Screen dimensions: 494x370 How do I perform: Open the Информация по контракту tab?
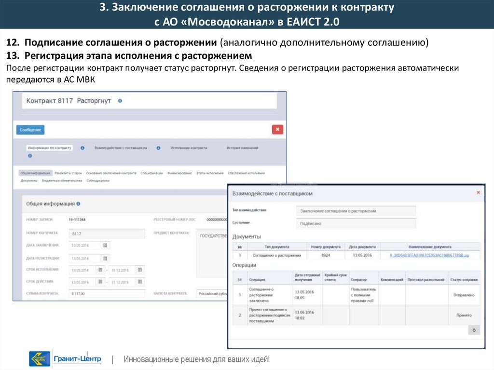click(50, 148)
